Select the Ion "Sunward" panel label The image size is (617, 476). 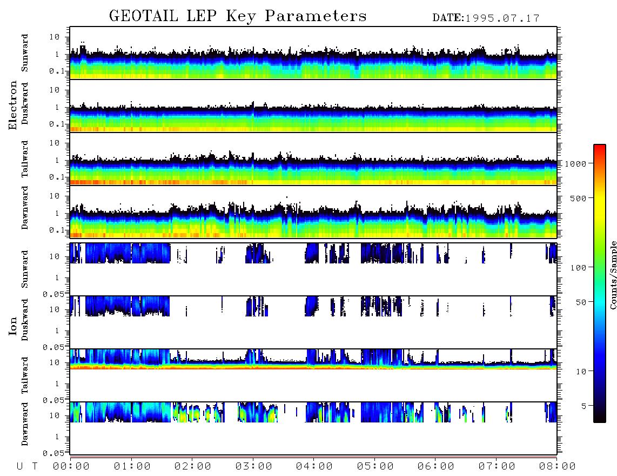[x=24, y=269]
